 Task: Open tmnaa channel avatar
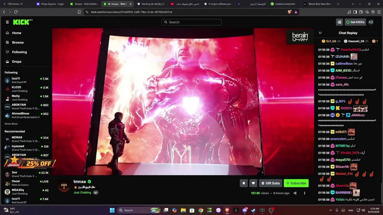(64, 186)
